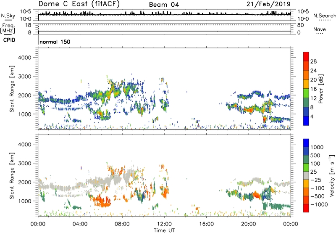Click the 'normal 150' CPID text
336x233 pixels.
point(55,42)
